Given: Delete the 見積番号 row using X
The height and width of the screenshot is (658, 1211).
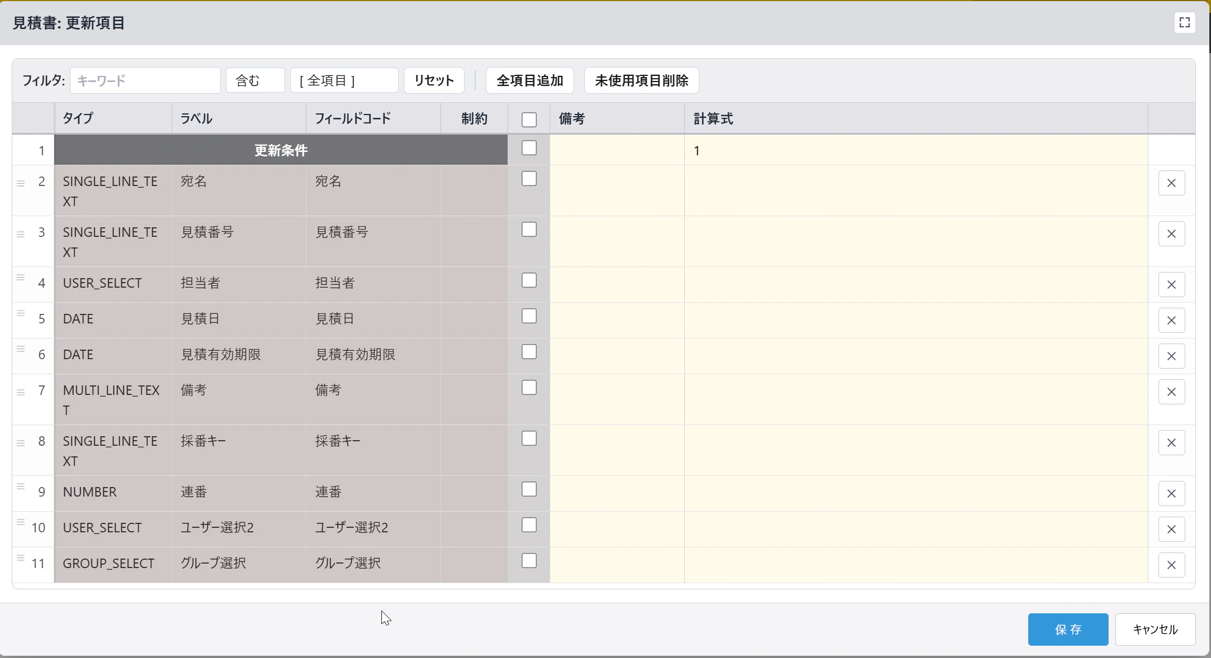Looking at the screenshot, I should click(x=1171, y=234).
